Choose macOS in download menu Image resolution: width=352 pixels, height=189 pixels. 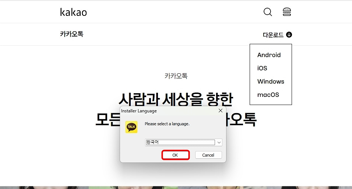point(268,95)
